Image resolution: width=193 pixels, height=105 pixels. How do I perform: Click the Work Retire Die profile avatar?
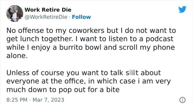14,13
